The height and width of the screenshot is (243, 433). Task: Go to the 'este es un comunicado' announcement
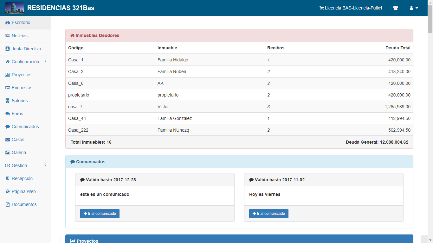click(100, 214)
